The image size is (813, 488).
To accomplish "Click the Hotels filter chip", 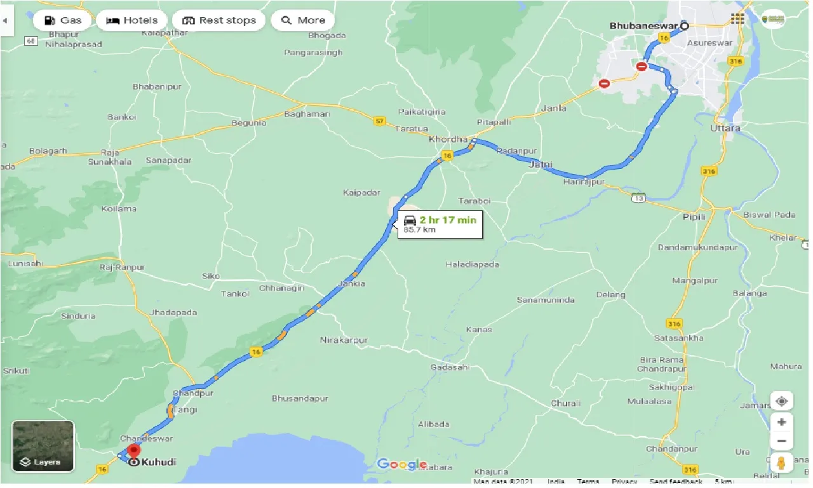I will pyautogui.click(x=131, y=20).
